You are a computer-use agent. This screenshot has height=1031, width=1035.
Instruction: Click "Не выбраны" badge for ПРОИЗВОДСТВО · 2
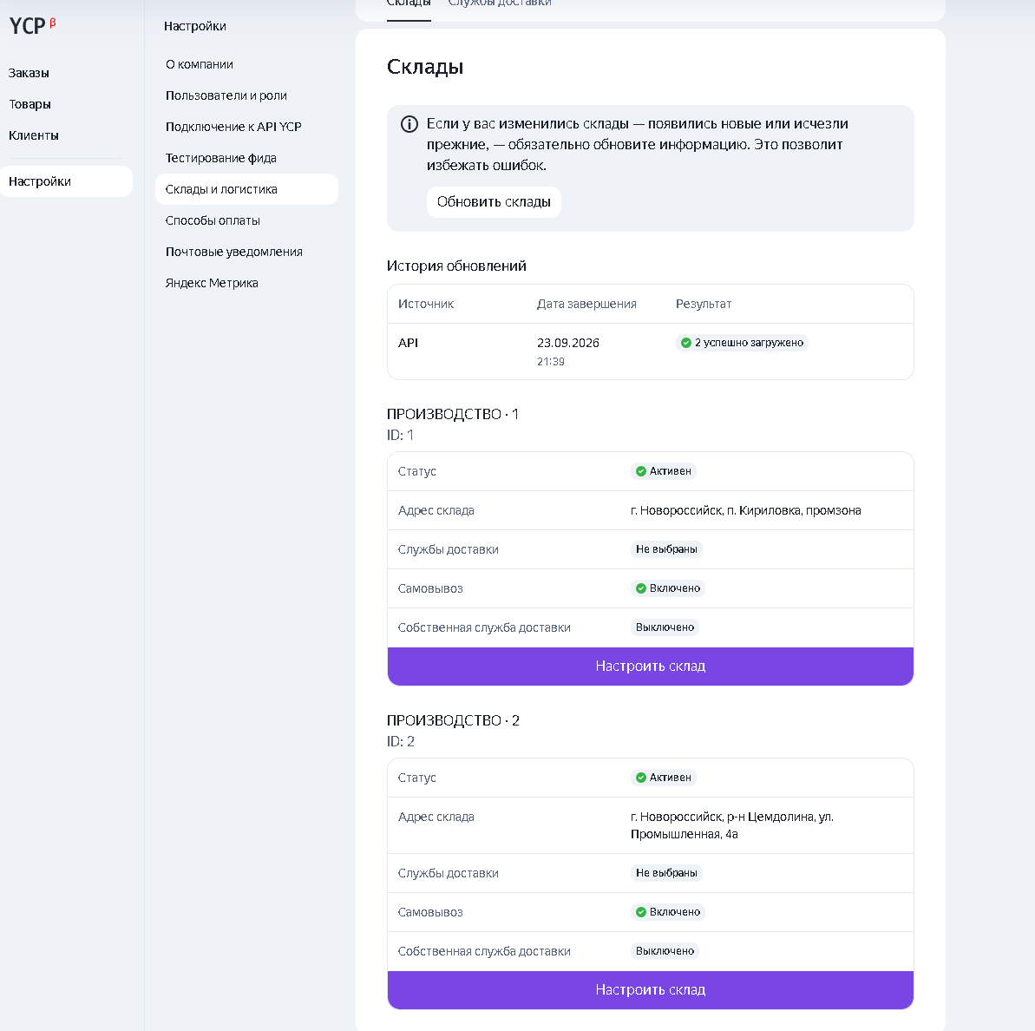(x=666, y=873)
